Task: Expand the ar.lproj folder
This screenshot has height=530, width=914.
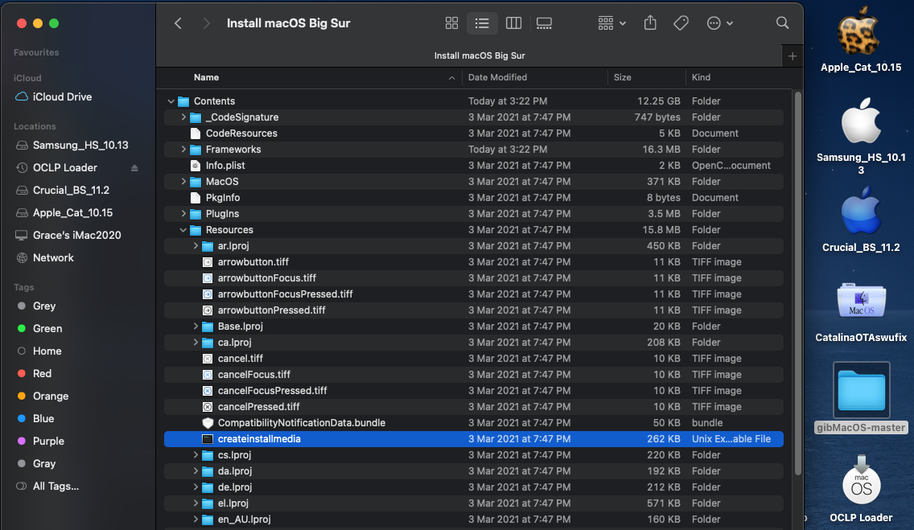Action: point(196,246)
